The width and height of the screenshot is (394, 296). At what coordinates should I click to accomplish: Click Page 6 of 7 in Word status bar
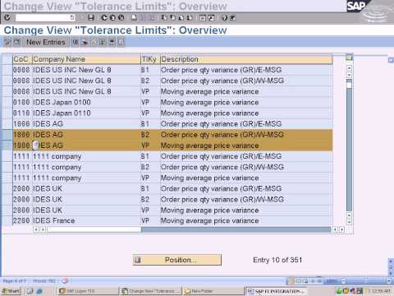coord(14,281)
